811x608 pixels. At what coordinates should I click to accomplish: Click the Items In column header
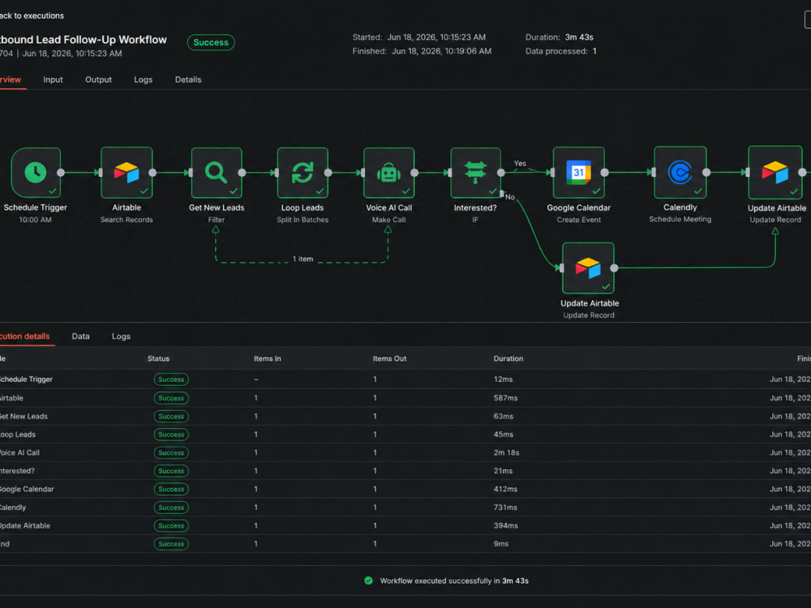[268, 358]
